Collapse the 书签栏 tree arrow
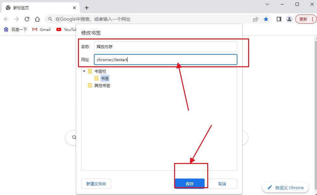This screenshot has width=317, height=195. tap(84, 71)
